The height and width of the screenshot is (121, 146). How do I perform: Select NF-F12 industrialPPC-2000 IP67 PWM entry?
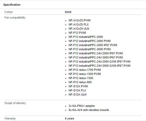(x=93, y=45)
